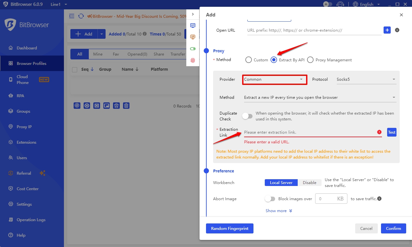Viewport: 412px width, 247px height.
Task: Click the aperture-shaped icon in the bottom toolbar
Action: pos(77,106)
